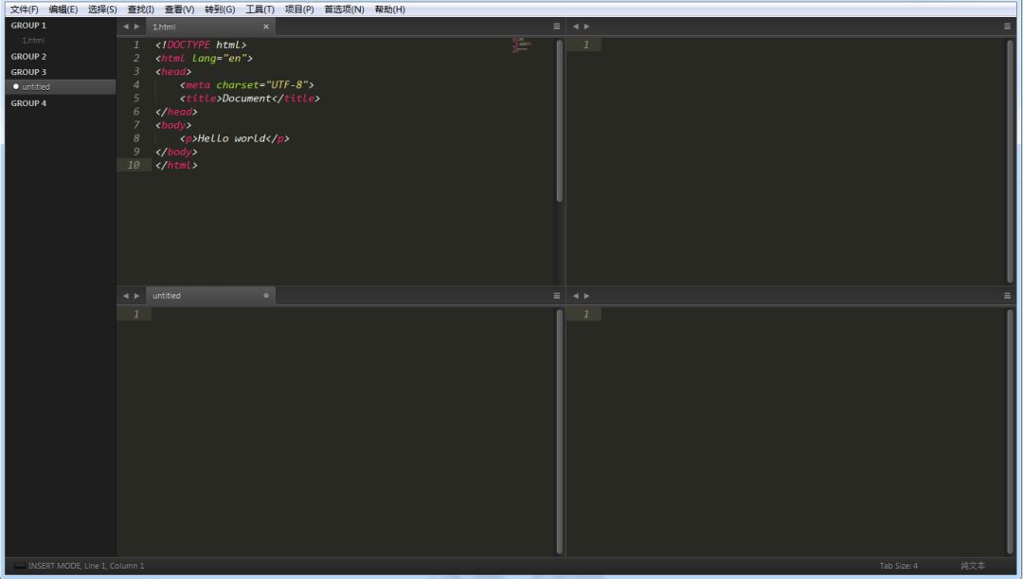The image size is (1023, 579).
Task: Go to next tab in top-left pane
Action: pyautogui.click(x=137, y=27)
